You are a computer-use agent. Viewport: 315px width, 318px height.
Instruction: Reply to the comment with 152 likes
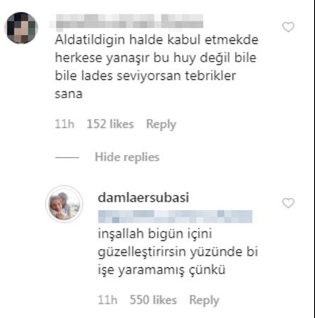[161, 124]
